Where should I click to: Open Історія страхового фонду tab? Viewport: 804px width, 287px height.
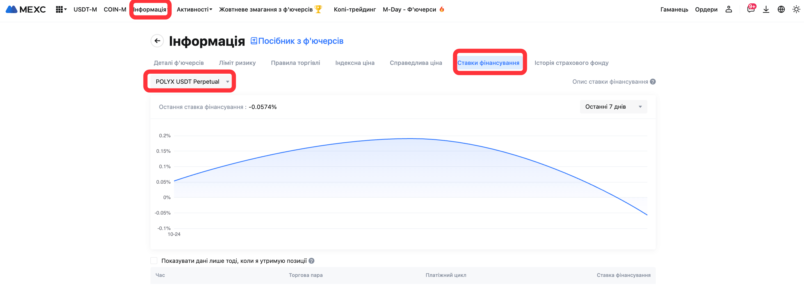[x=571, y=63]
